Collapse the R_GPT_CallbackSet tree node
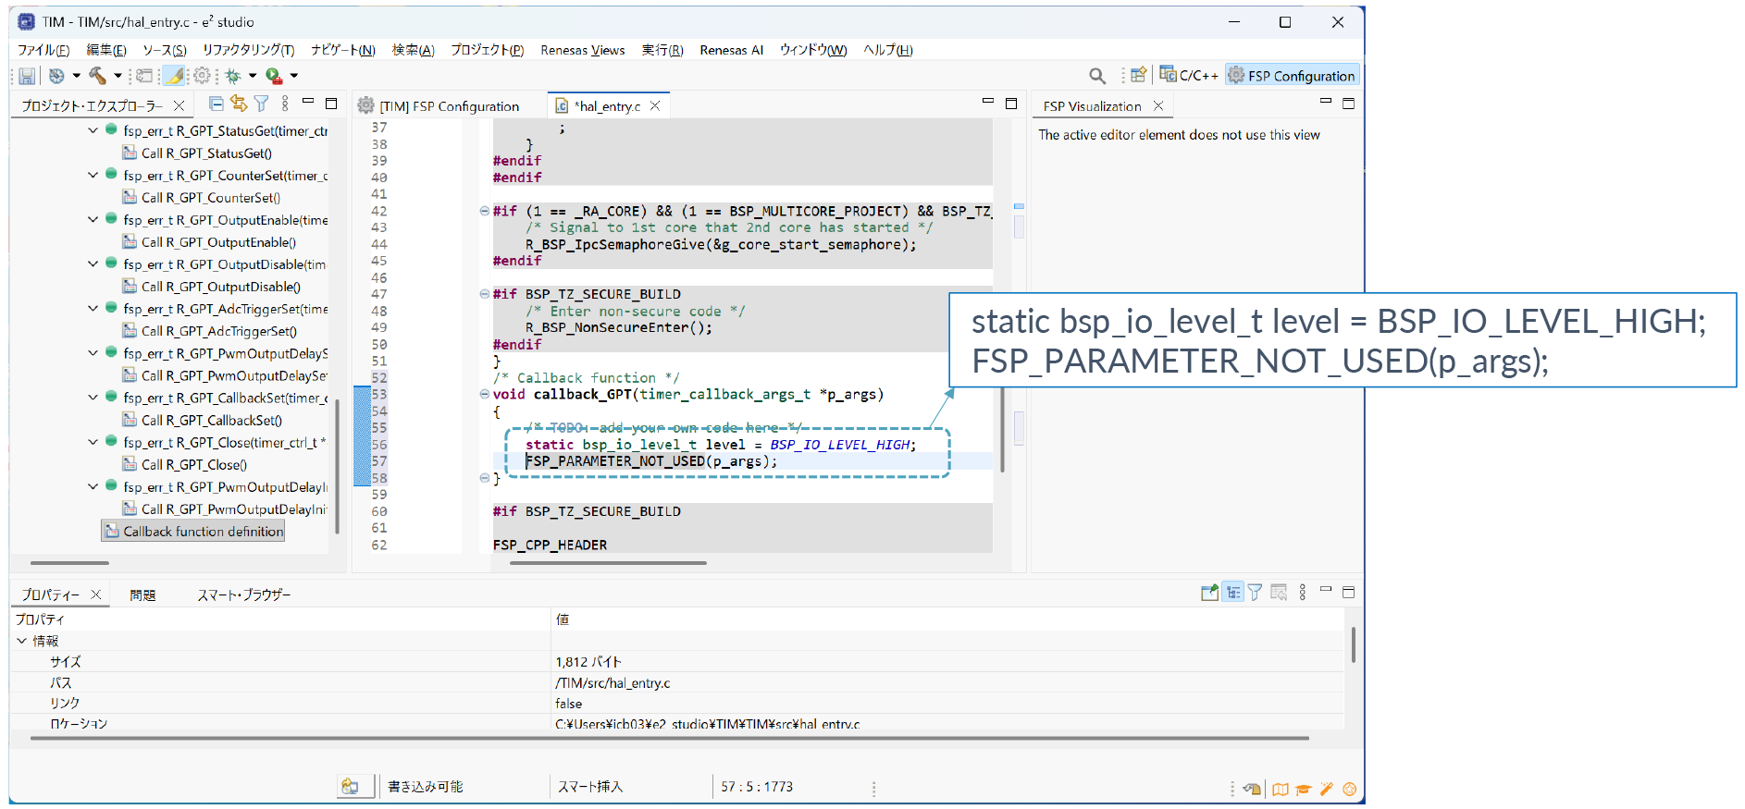1745x809 pixels. pyautogui.click(x=93, y=398)
